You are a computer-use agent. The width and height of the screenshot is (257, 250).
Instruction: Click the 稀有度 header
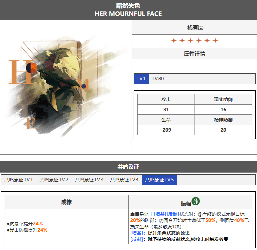(195, 27)
